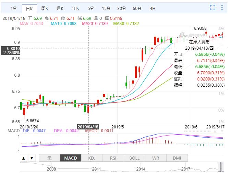Switch to the 5分 interval
Image resolution: width=228 pixels, height=175 pixels.
point(91,8)
